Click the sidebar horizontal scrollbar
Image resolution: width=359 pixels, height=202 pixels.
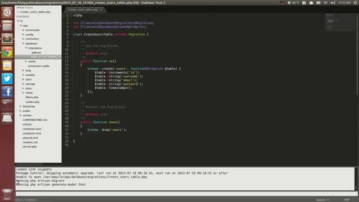(x=29, y=164)
